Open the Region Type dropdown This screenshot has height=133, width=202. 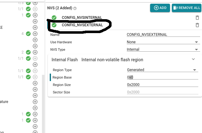[162, 70]
